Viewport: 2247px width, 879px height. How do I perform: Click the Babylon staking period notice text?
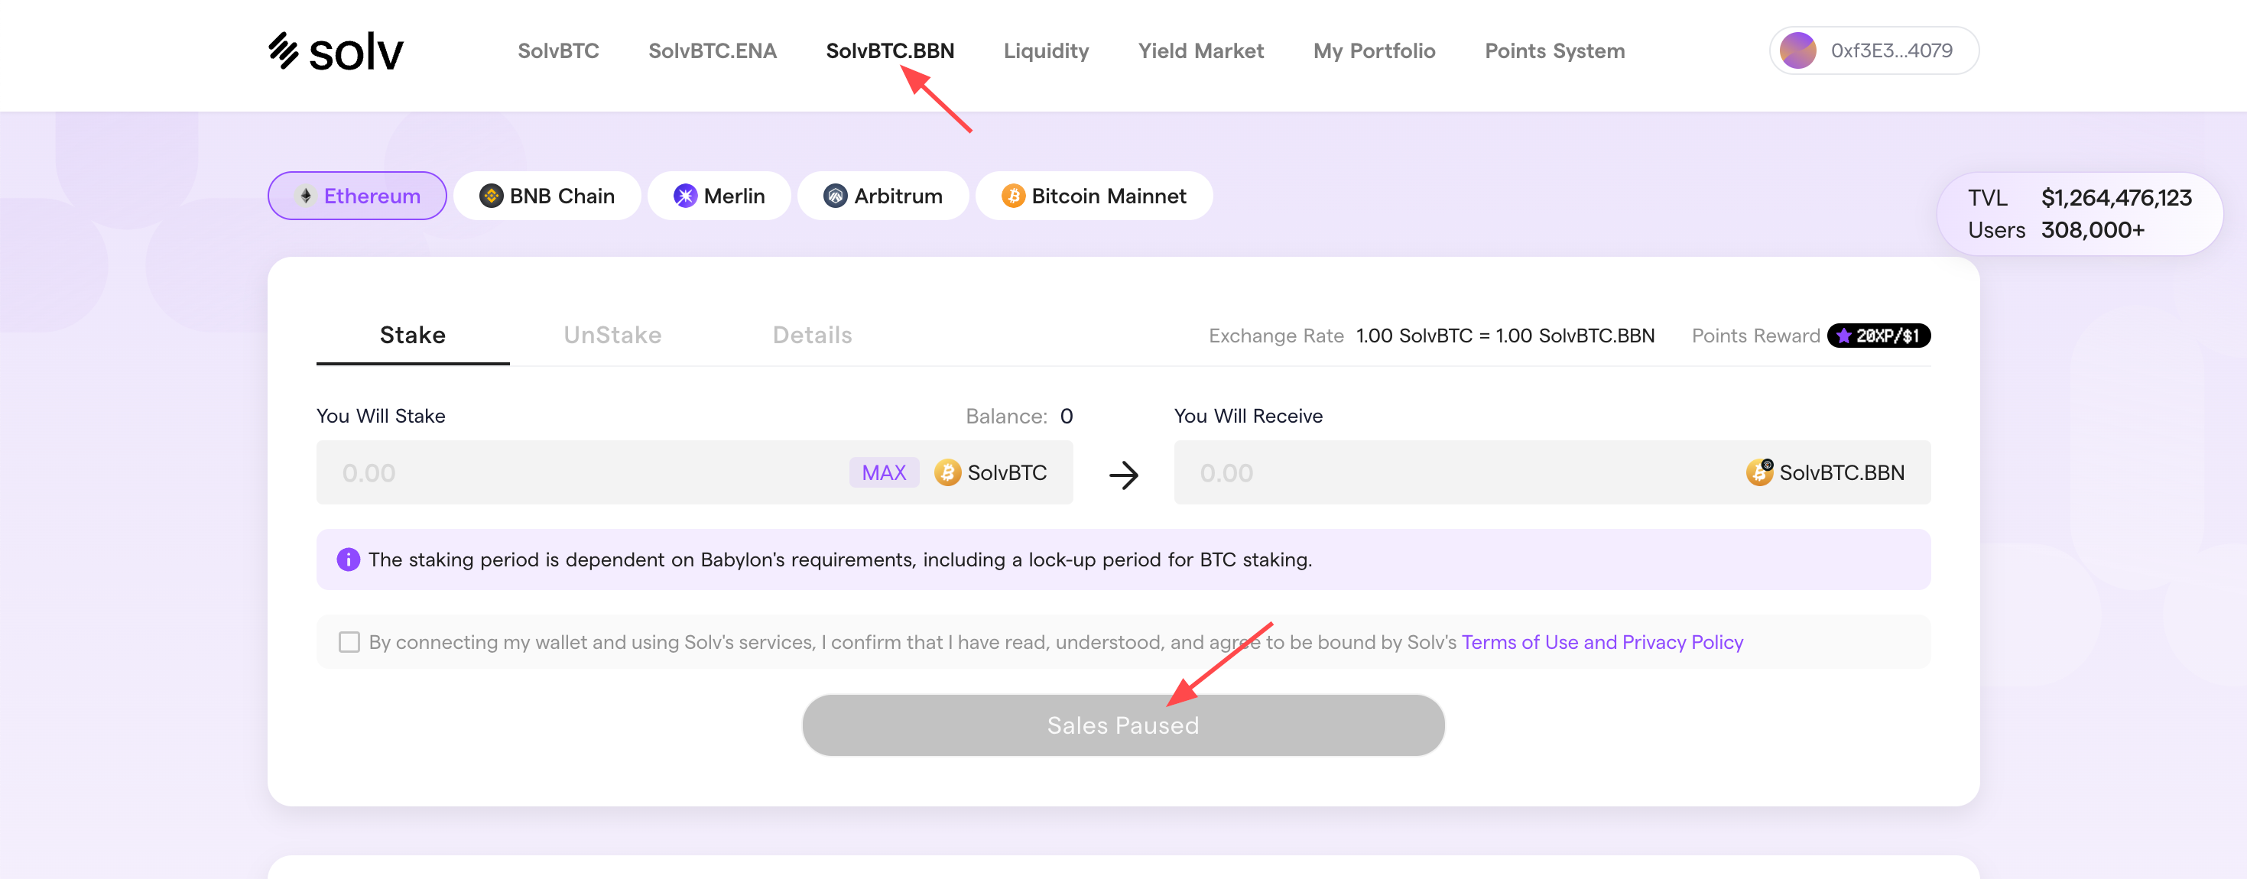pos(839,560)
